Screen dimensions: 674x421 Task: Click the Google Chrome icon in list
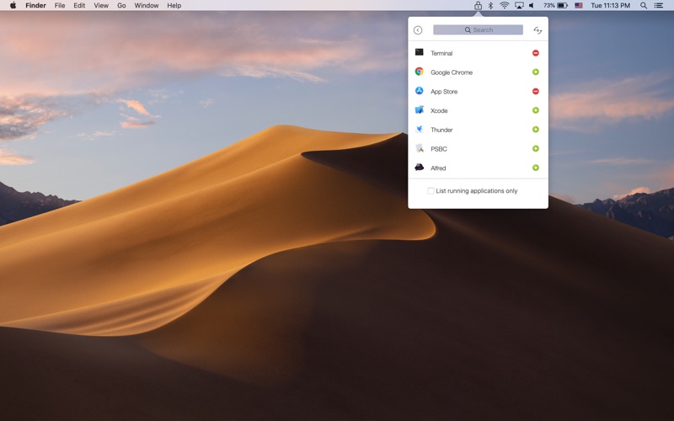click(x=419, y=72)
